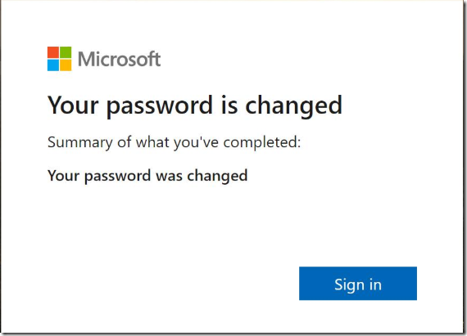Click the blue Sign in button
467x336 pixels.
point(358,283)
